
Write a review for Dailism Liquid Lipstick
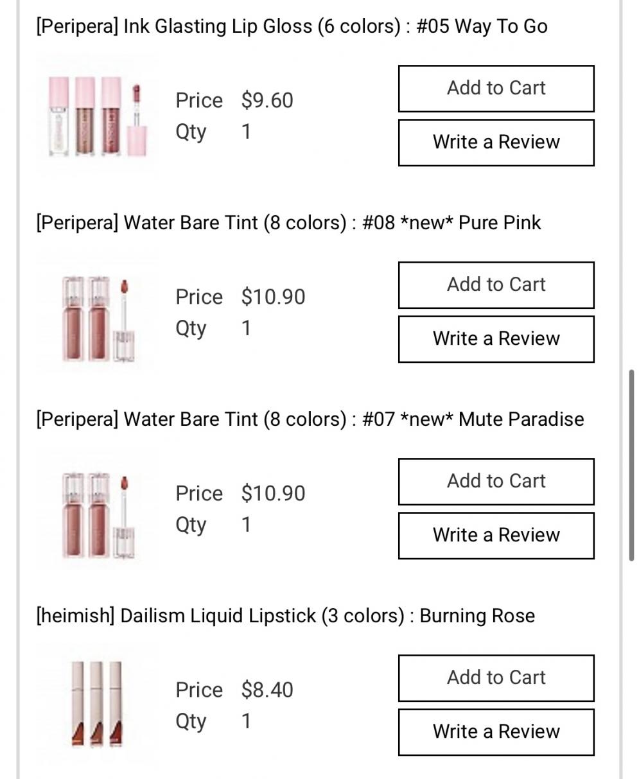click(x=496, y=732)
